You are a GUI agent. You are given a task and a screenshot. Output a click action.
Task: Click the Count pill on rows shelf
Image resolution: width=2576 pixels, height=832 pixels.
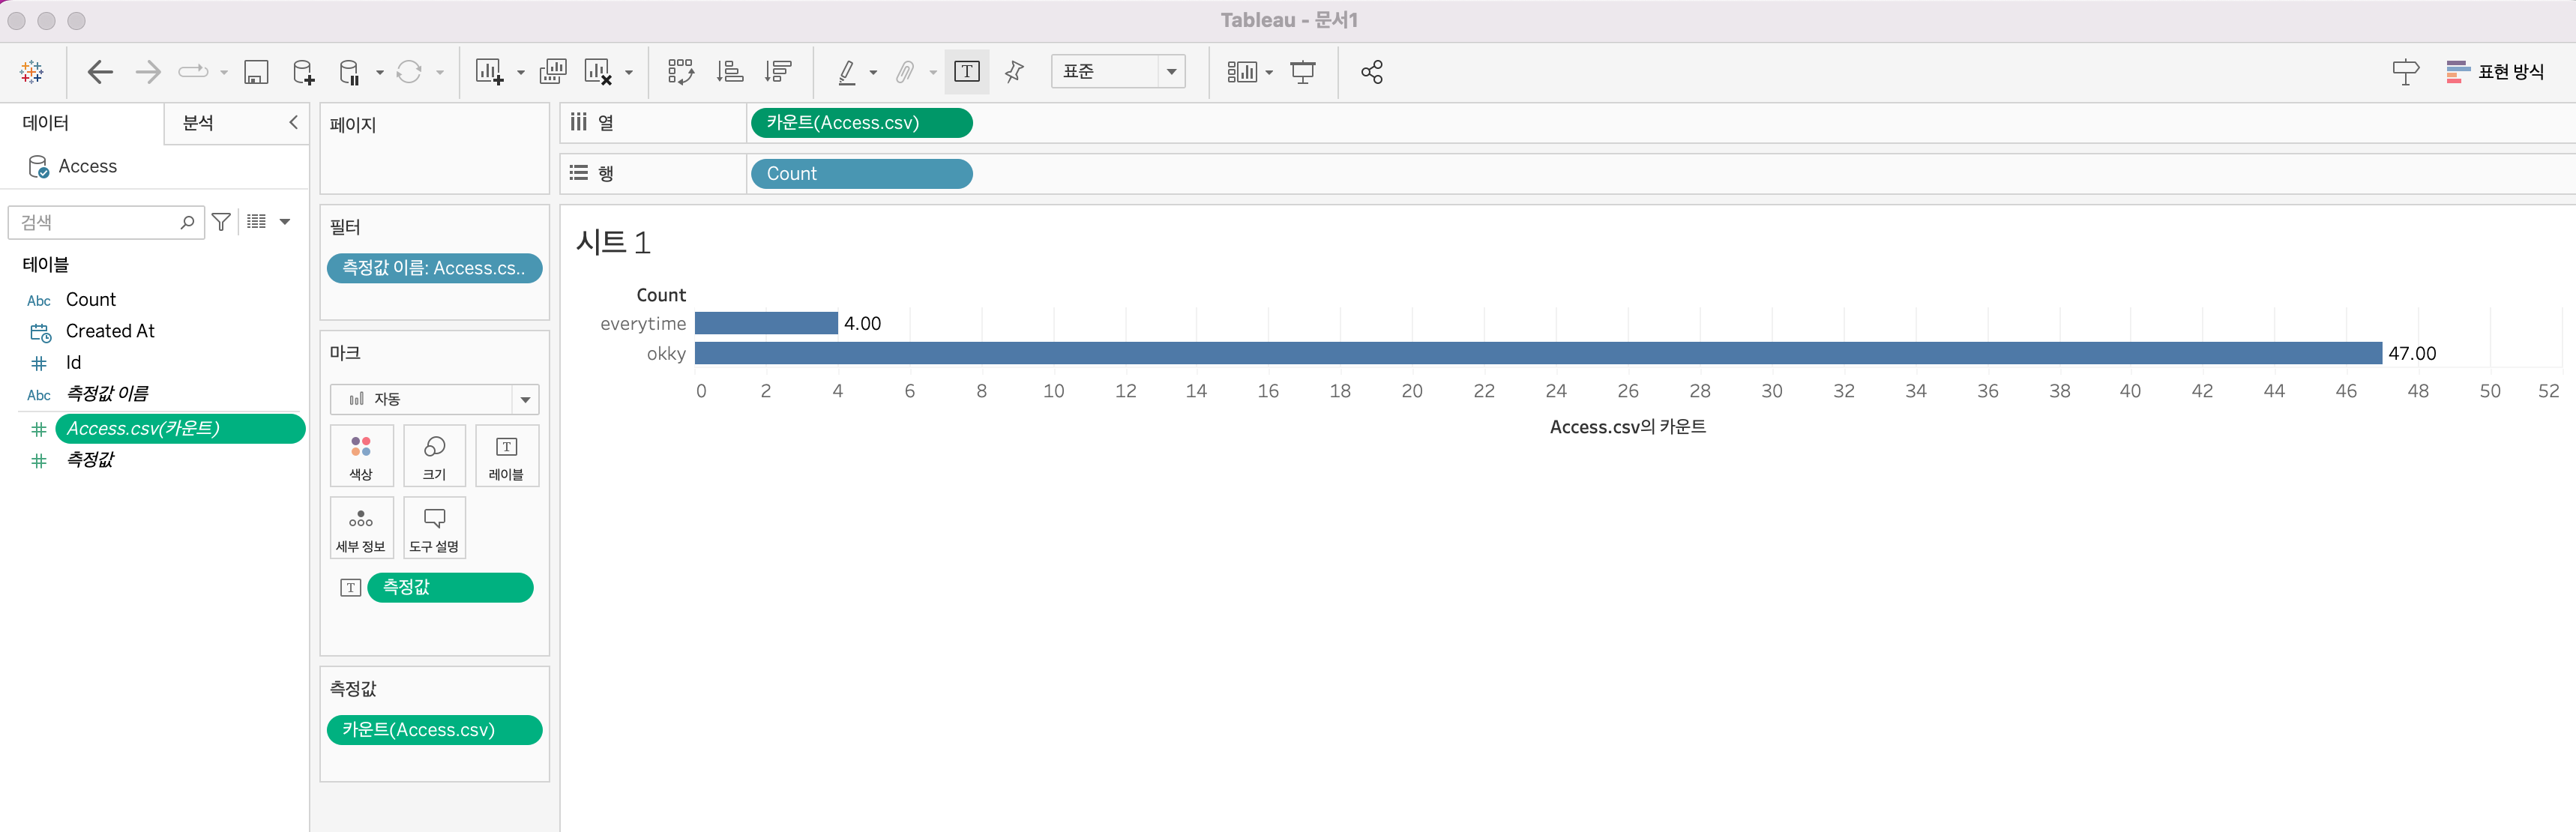pos(861,174)
